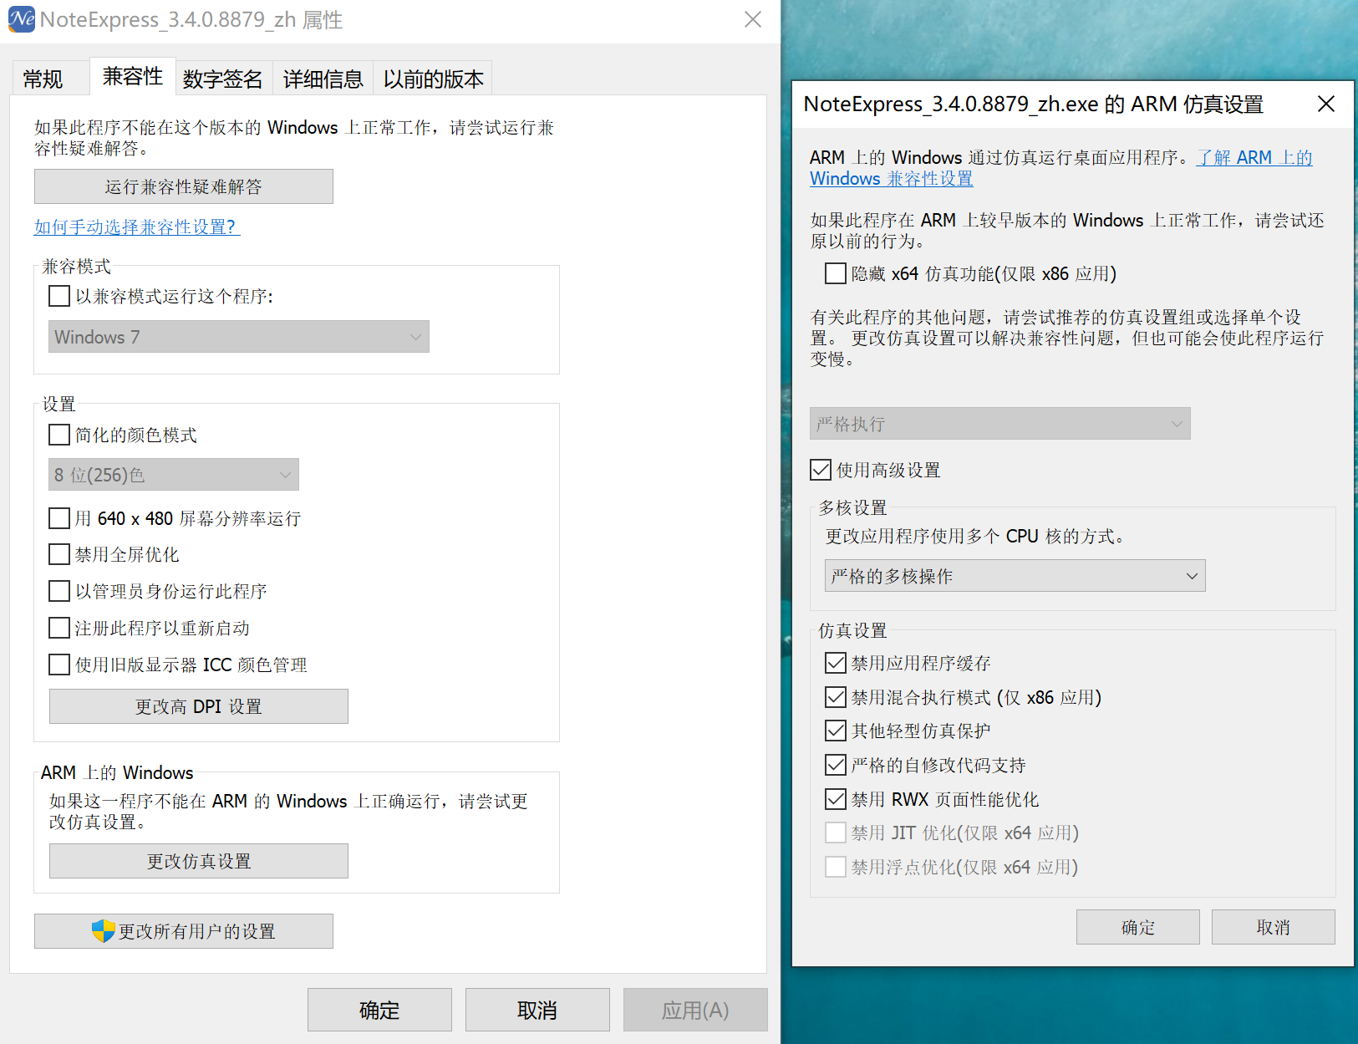
Task: Run 运行兼容性疑难解答 troubleshooter
Action: coord(184,186)
